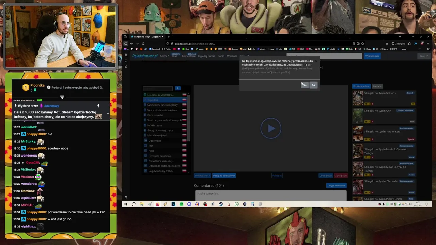Select episode W noc ukończenia szkolenia

coord(165,110)
